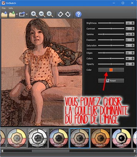The height and width of the screenshot is (157, 137).
Task: Open the orange Color swatch picker
Action: [x=111, y=70]
